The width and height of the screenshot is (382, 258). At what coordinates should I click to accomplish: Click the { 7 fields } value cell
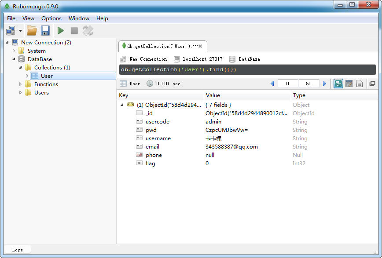point(218,105)
